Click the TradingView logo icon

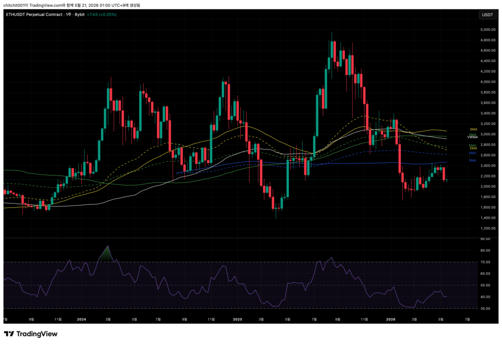point(9,334)
